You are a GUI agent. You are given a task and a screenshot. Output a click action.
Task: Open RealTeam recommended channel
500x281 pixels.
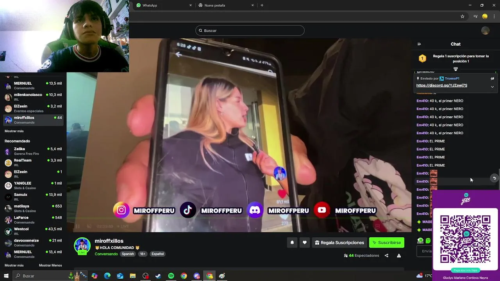[33, 162]
